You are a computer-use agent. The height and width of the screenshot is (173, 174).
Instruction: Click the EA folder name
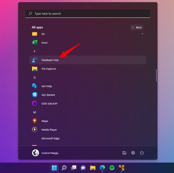(x=43, y=34)
